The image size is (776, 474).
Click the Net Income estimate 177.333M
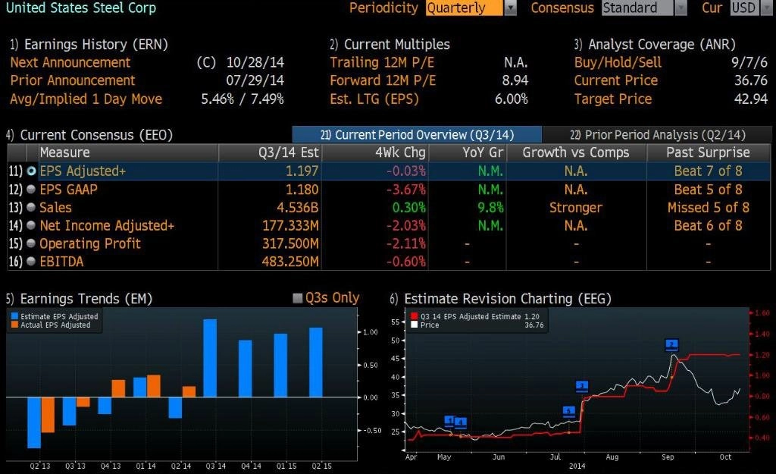(290, 225)
